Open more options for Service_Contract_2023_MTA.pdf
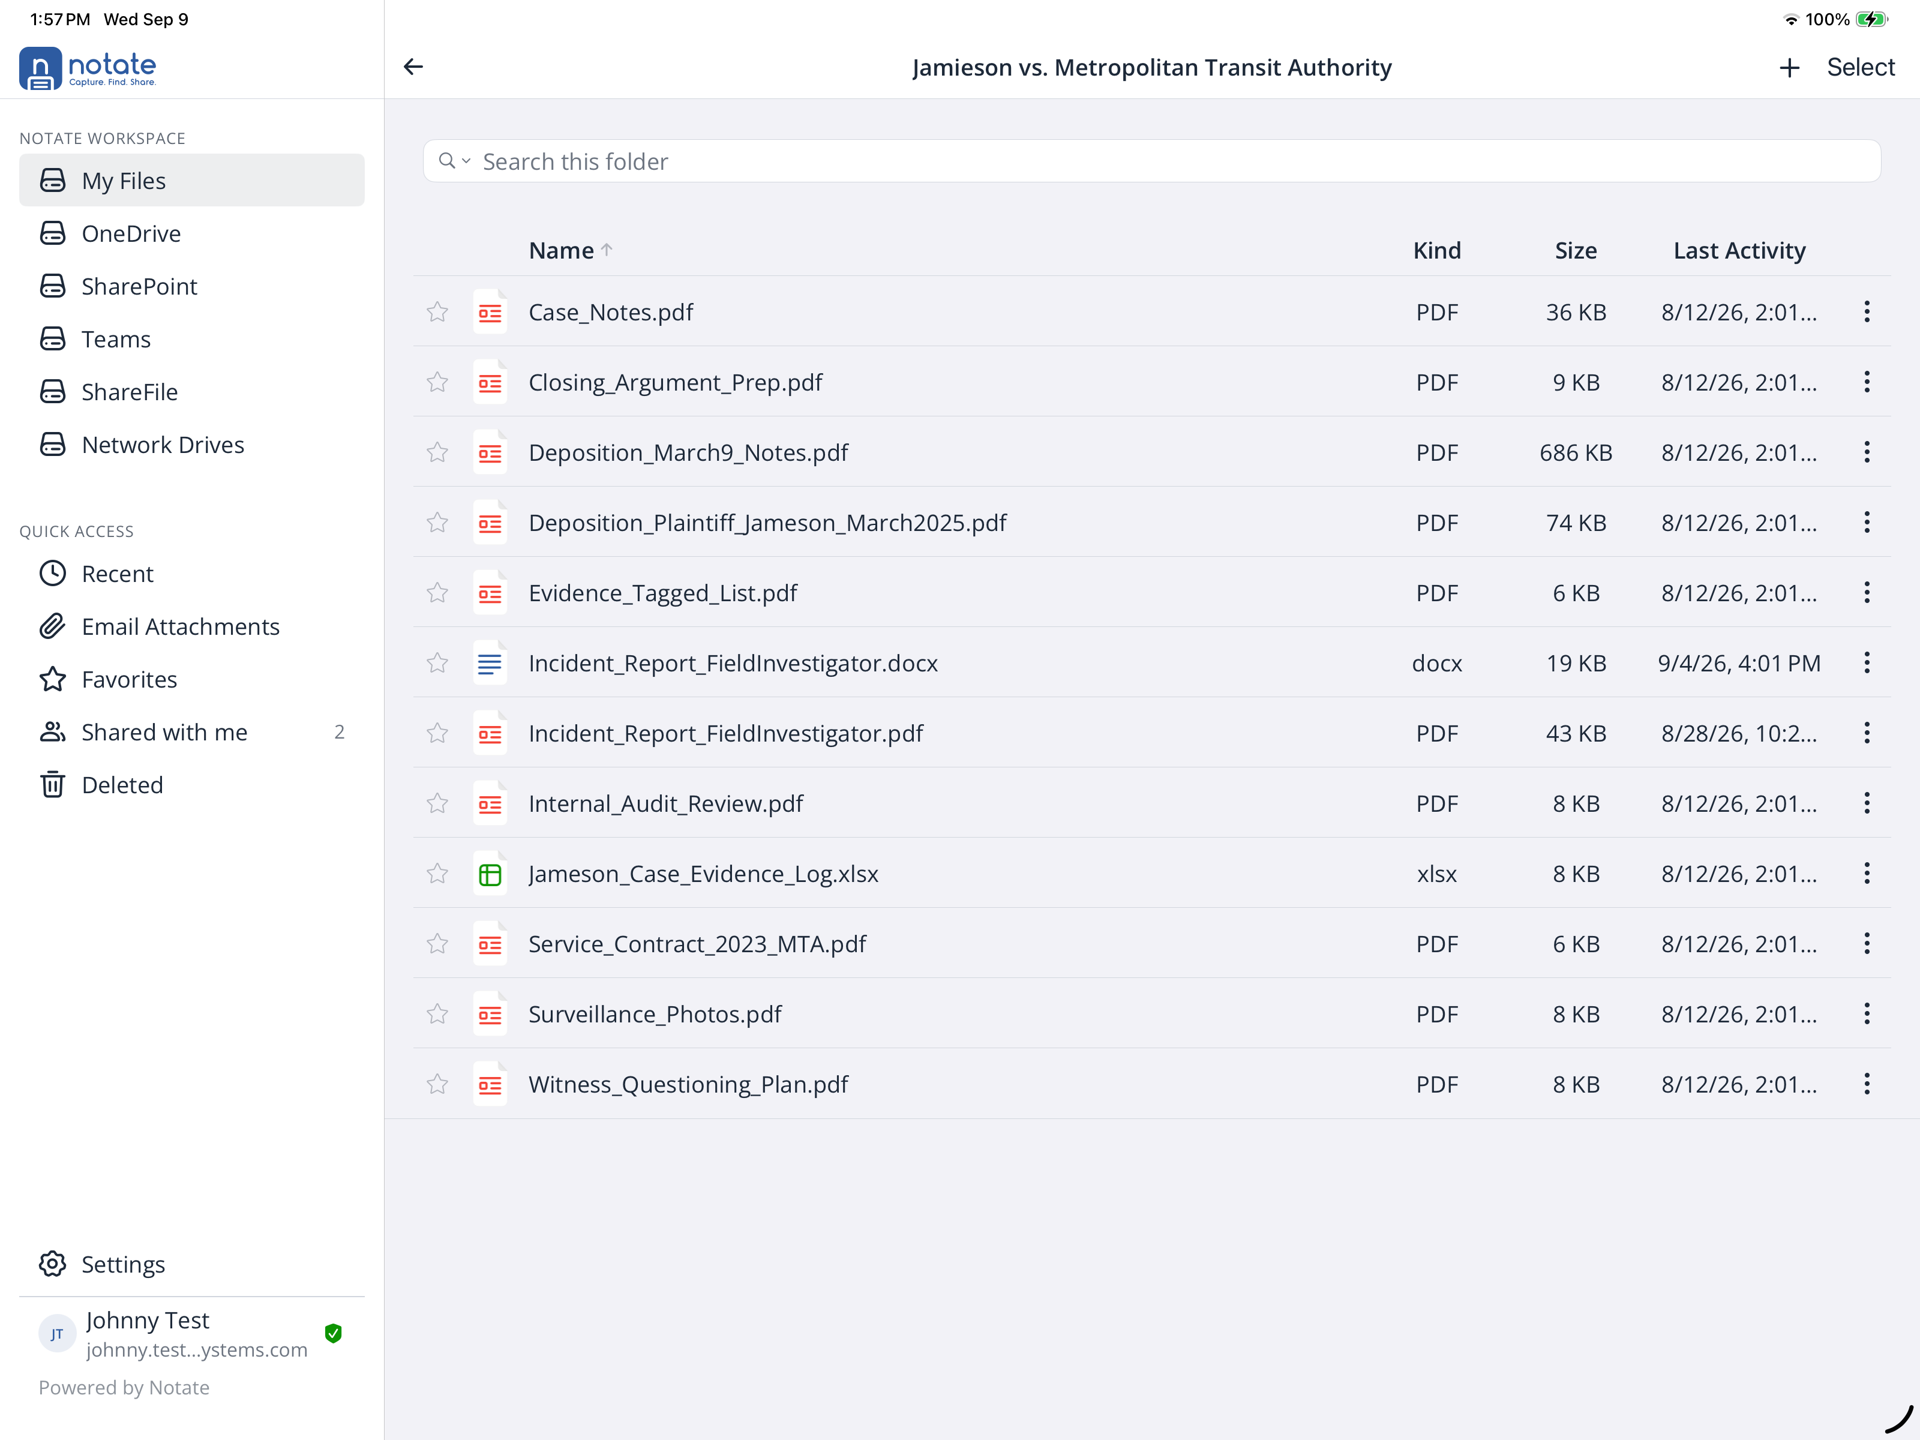 [x=1866, y=944]
